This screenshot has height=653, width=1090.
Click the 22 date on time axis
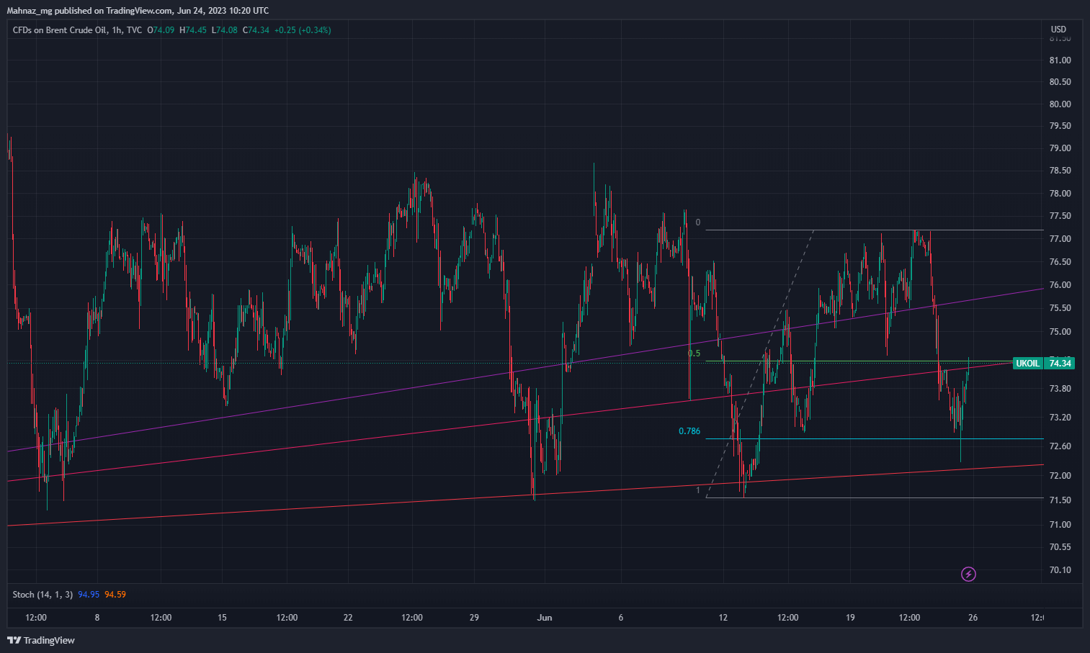coord(348,618)
